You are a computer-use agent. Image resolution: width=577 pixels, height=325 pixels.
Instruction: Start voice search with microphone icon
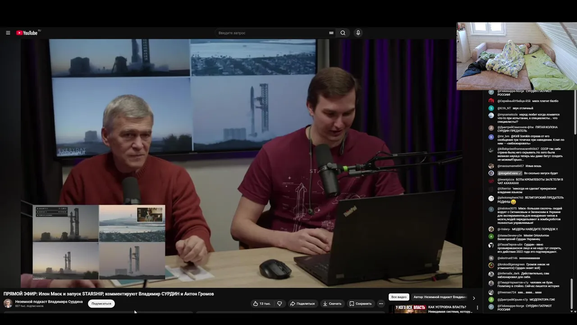(358, 33)
